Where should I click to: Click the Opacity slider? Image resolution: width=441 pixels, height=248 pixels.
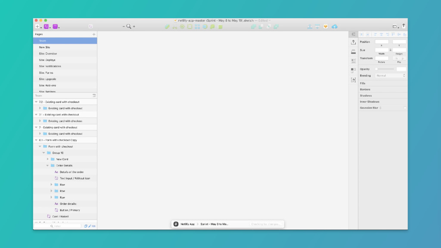(x=385, y=69)
